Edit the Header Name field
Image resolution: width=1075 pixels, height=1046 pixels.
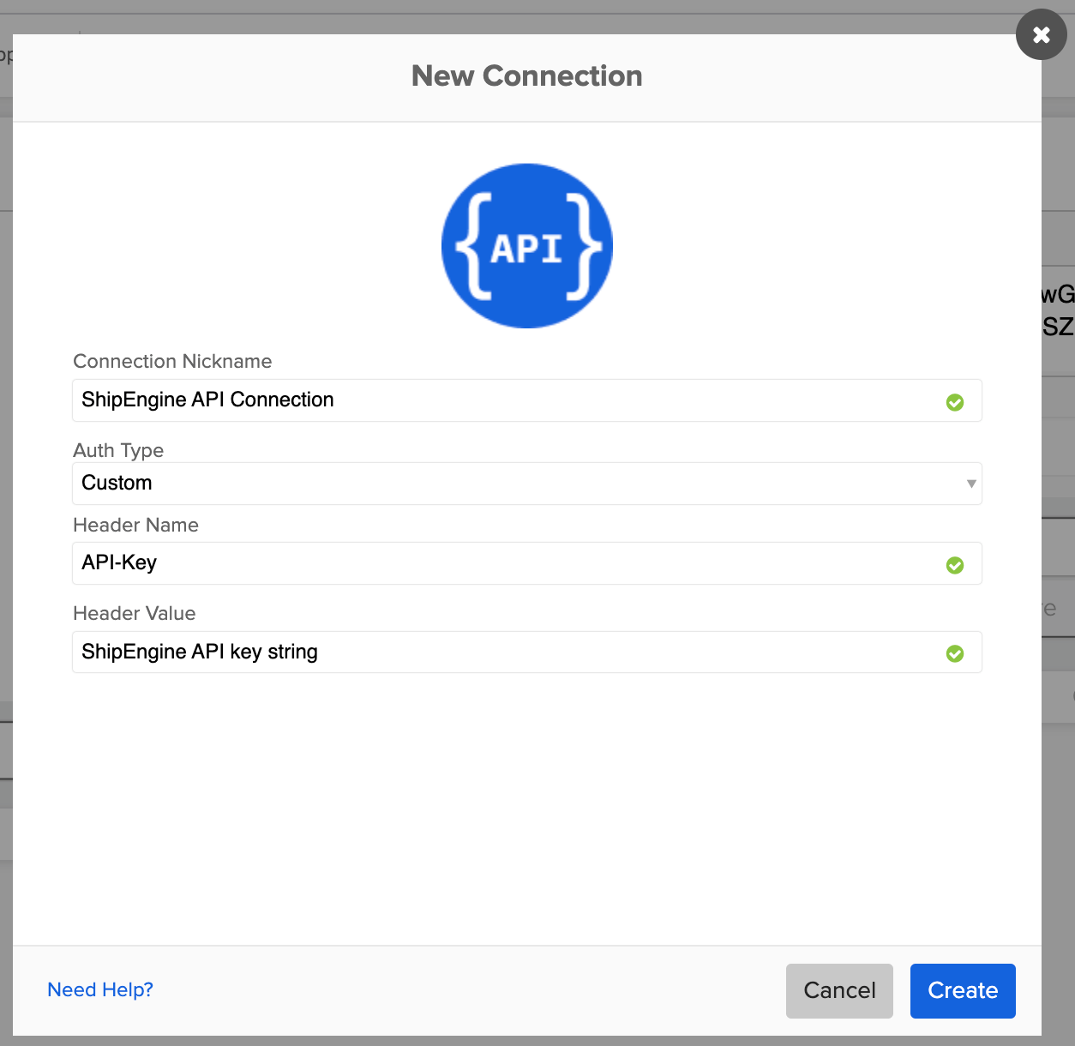tap(527, 563)
